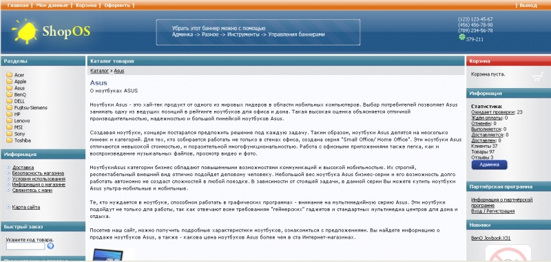Click the bullet icon beside Доставка

[x=8, y=167]
